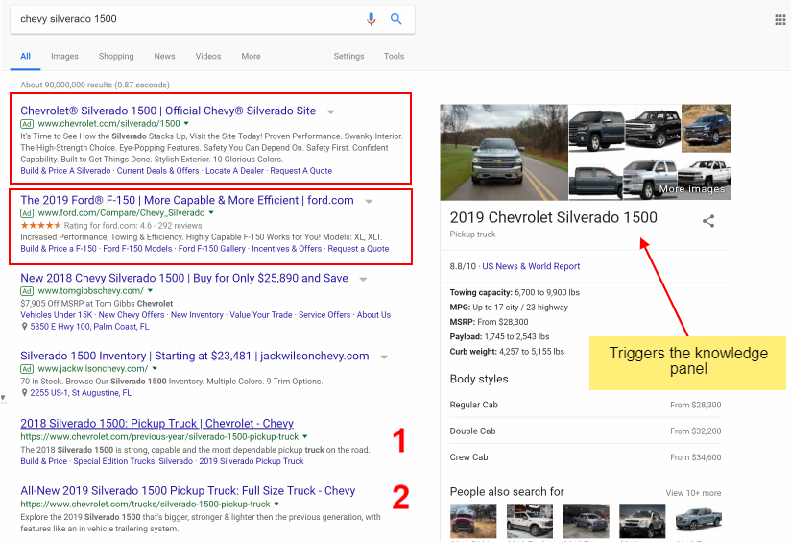The height and width of the screenshot is (542, 791).
Task: Click the Towing capacity label
Action: (x=481, y=292)
